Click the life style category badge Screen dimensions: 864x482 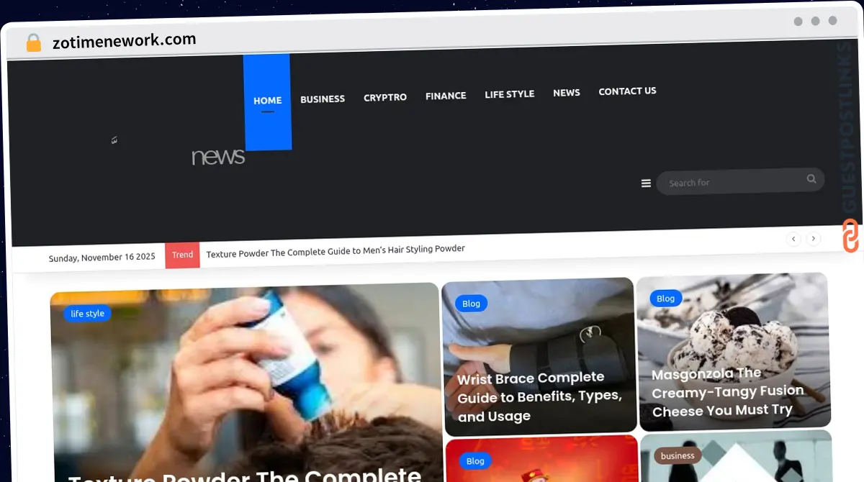(87, 314)
